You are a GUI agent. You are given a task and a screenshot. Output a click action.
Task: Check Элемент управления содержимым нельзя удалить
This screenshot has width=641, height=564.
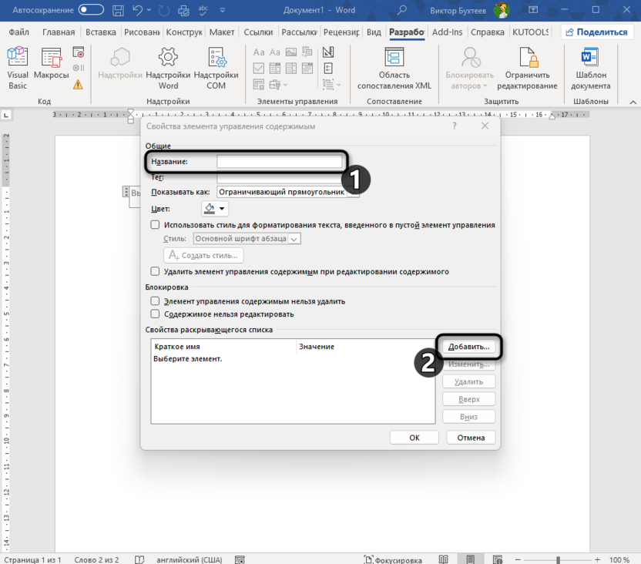156,301
